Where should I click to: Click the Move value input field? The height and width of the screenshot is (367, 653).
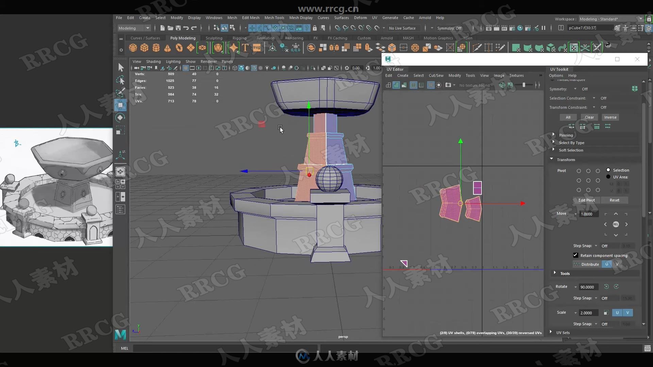pos(588,214)
